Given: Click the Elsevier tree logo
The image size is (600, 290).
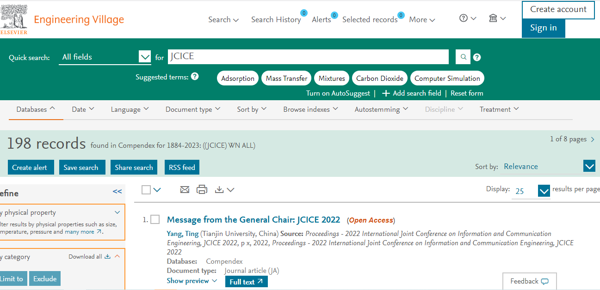Looking at the screenshot, I should click(x=14, y=19).
